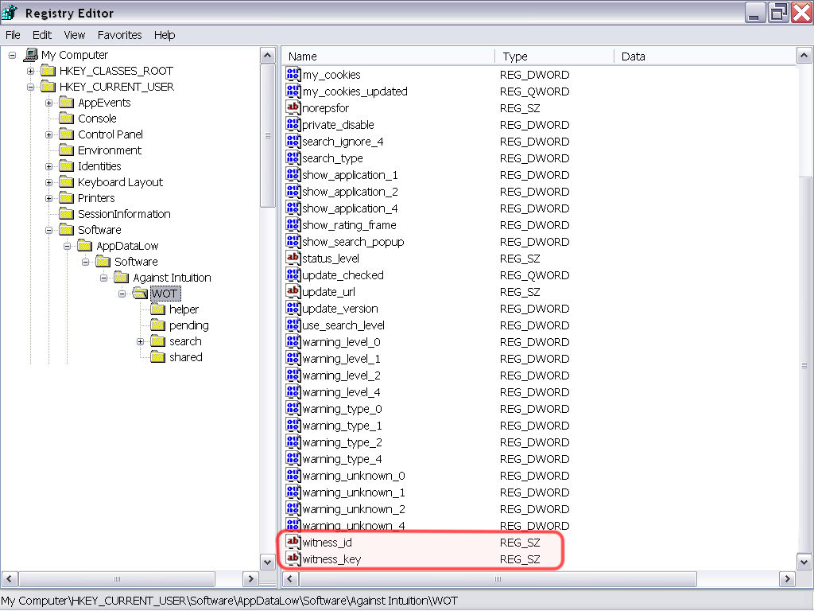Open the Help menu

click(x=165, y=35)
